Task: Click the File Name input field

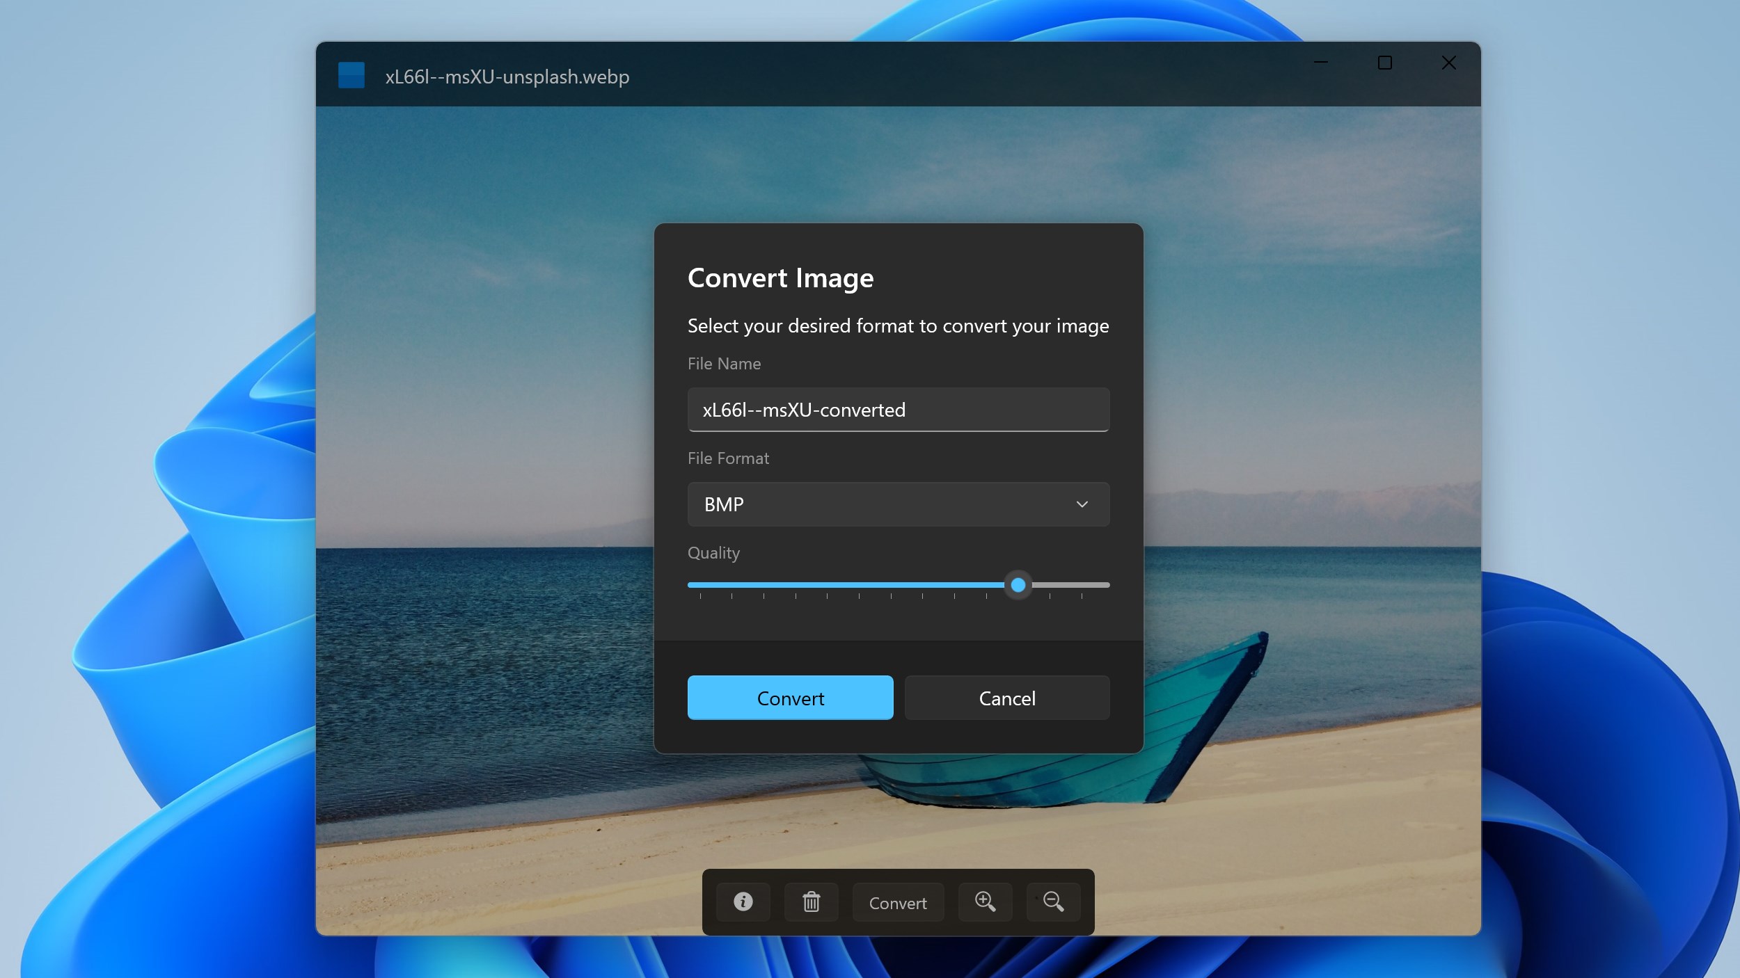Action: tap(899, 410)
